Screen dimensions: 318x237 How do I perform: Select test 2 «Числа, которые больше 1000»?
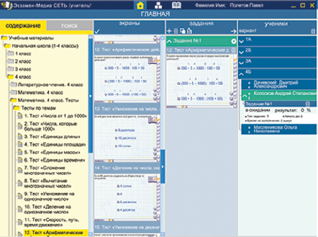50,126
